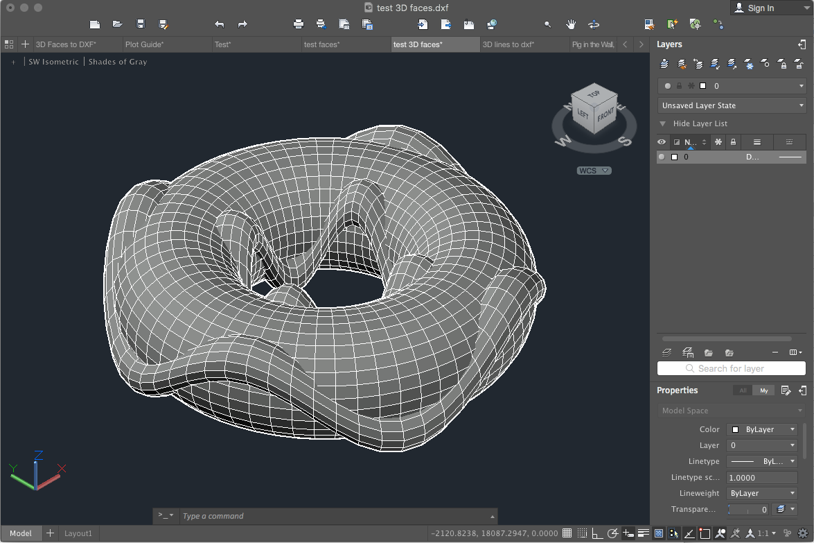Click the Color ByLayer swatch in Properties
The image size is (814, 543).
[x=736, y=429]
